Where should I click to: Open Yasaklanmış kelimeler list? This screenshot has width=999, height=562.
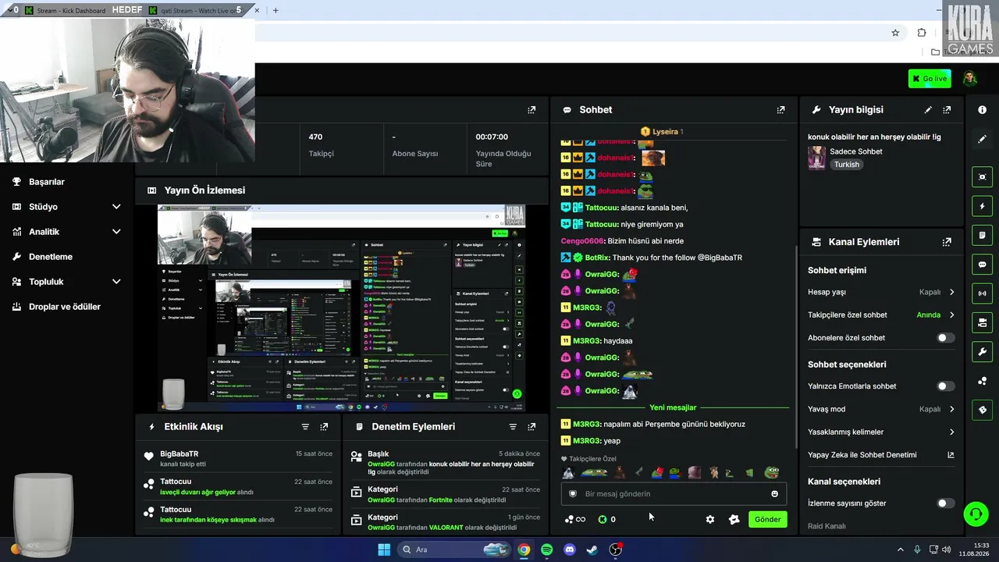point(880,432)
